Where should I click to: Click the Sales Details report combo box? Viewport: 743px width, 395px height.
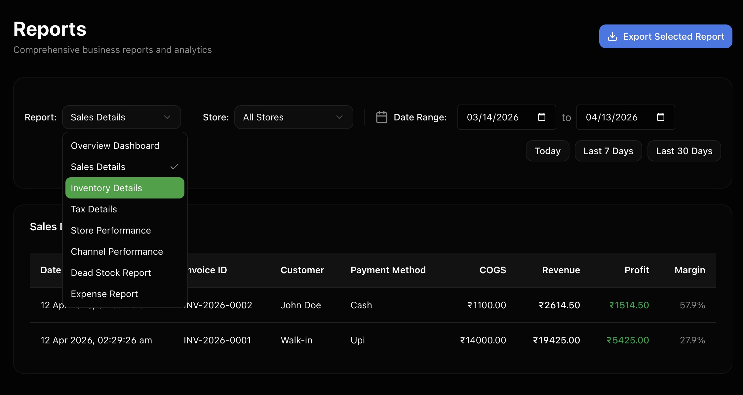pyautogui.click(x=121, y=117)
